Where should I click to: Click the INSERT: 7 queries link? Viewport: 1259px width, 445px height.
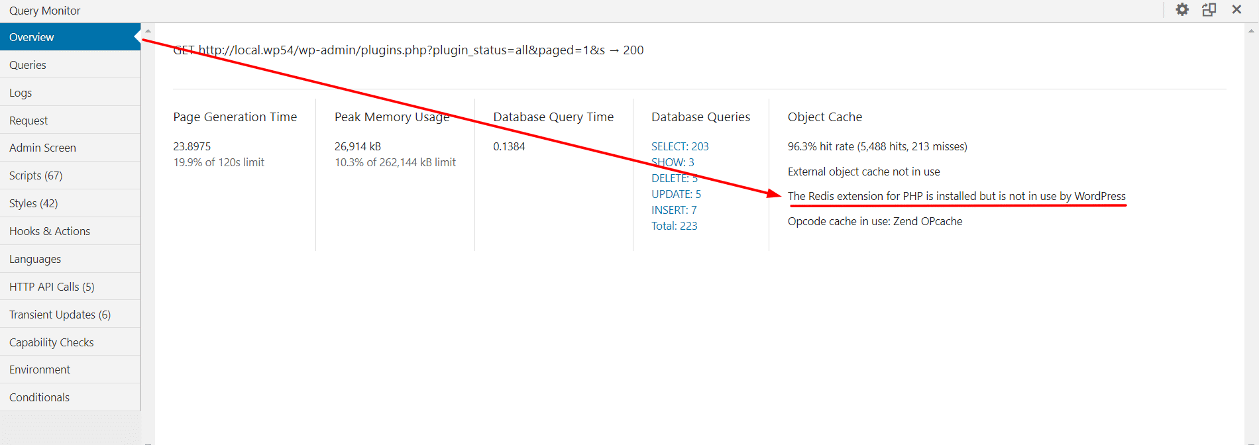(x=674, y=210)
